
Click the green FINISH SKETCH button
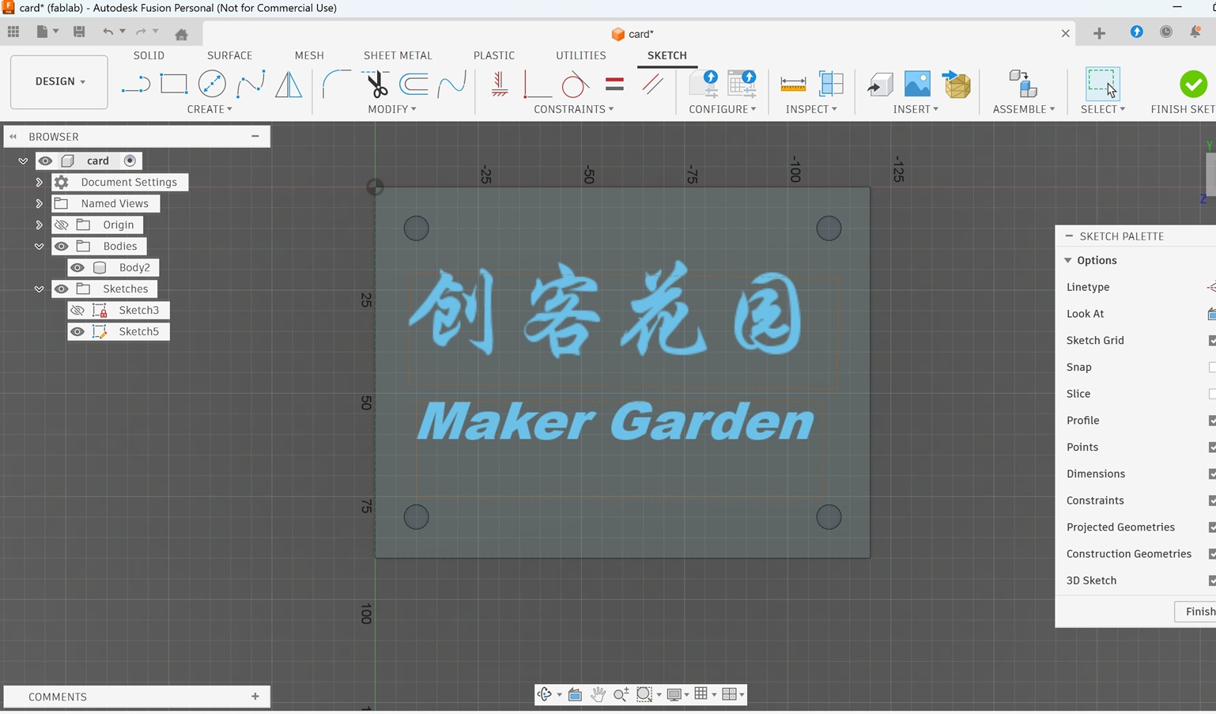tap(1191, 83)
